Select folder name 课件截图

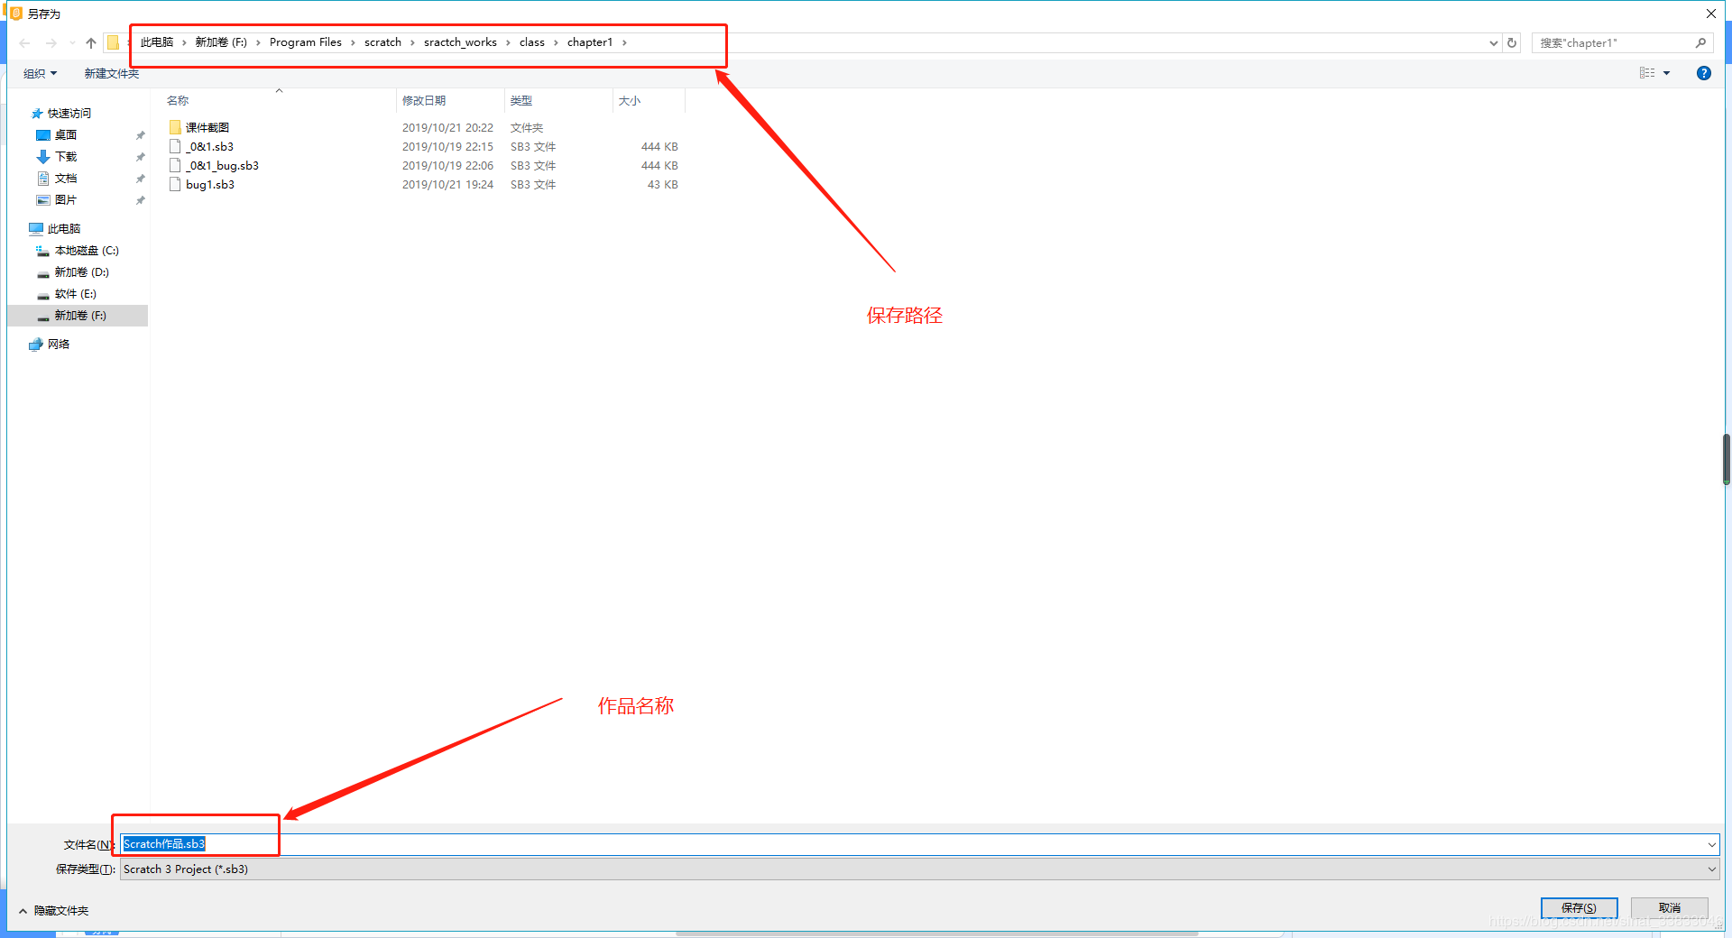pyautogui.click(x=207, y=127)
